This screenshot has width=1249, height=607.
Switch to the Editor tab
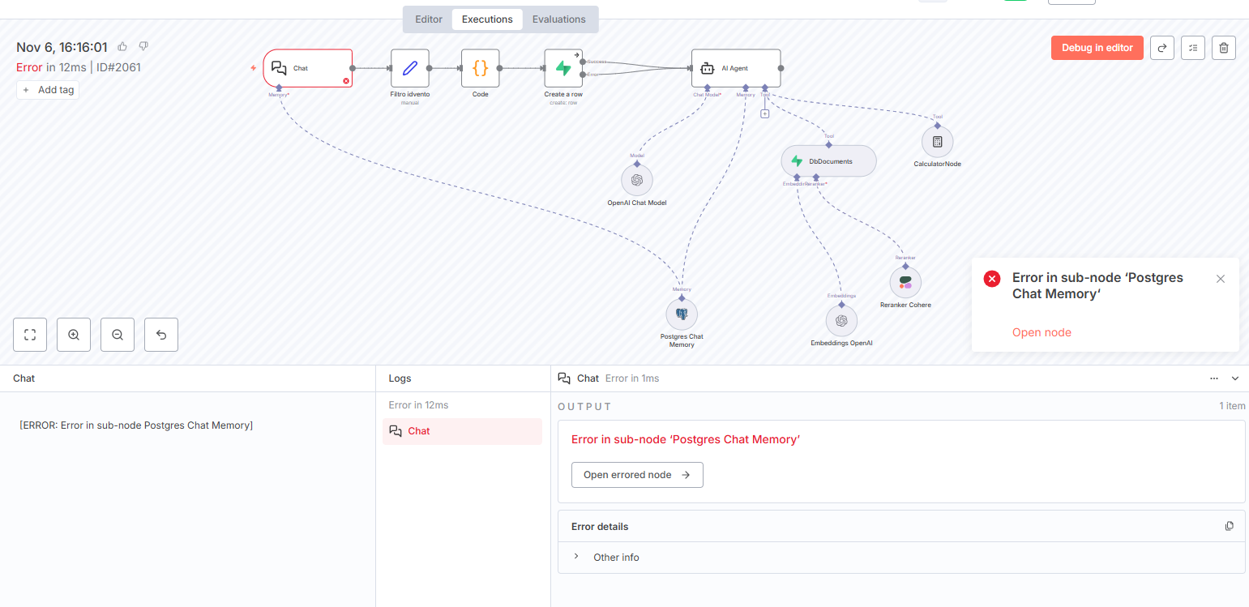click(429, 19)
